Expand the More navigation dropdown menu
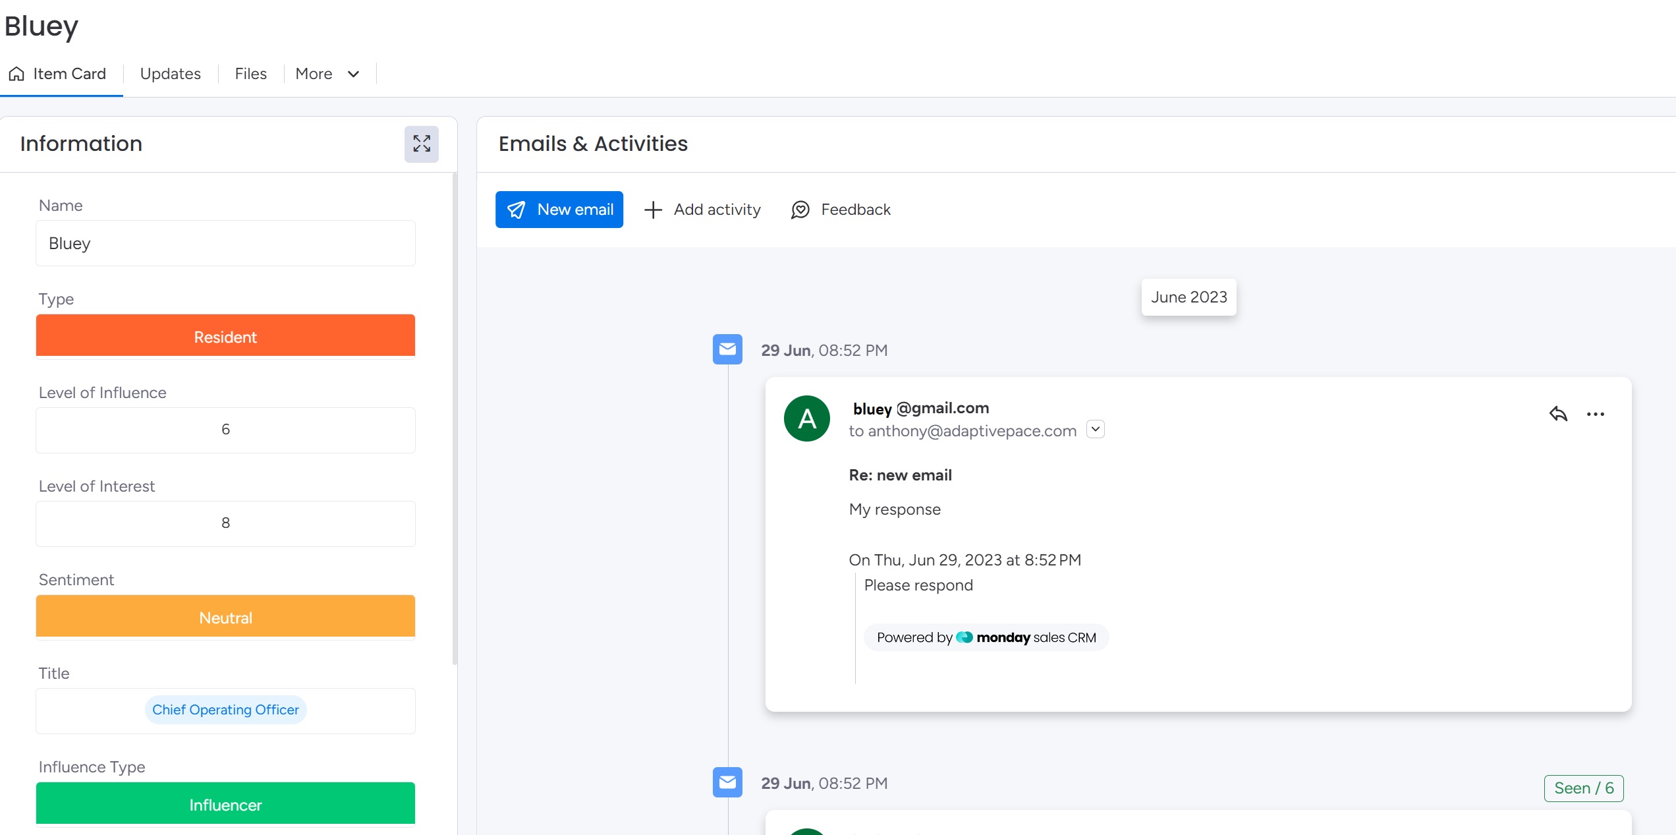 coord(326,72)
